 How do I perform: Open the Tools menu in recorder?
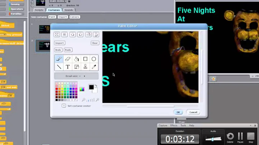(x=183, y=125)
